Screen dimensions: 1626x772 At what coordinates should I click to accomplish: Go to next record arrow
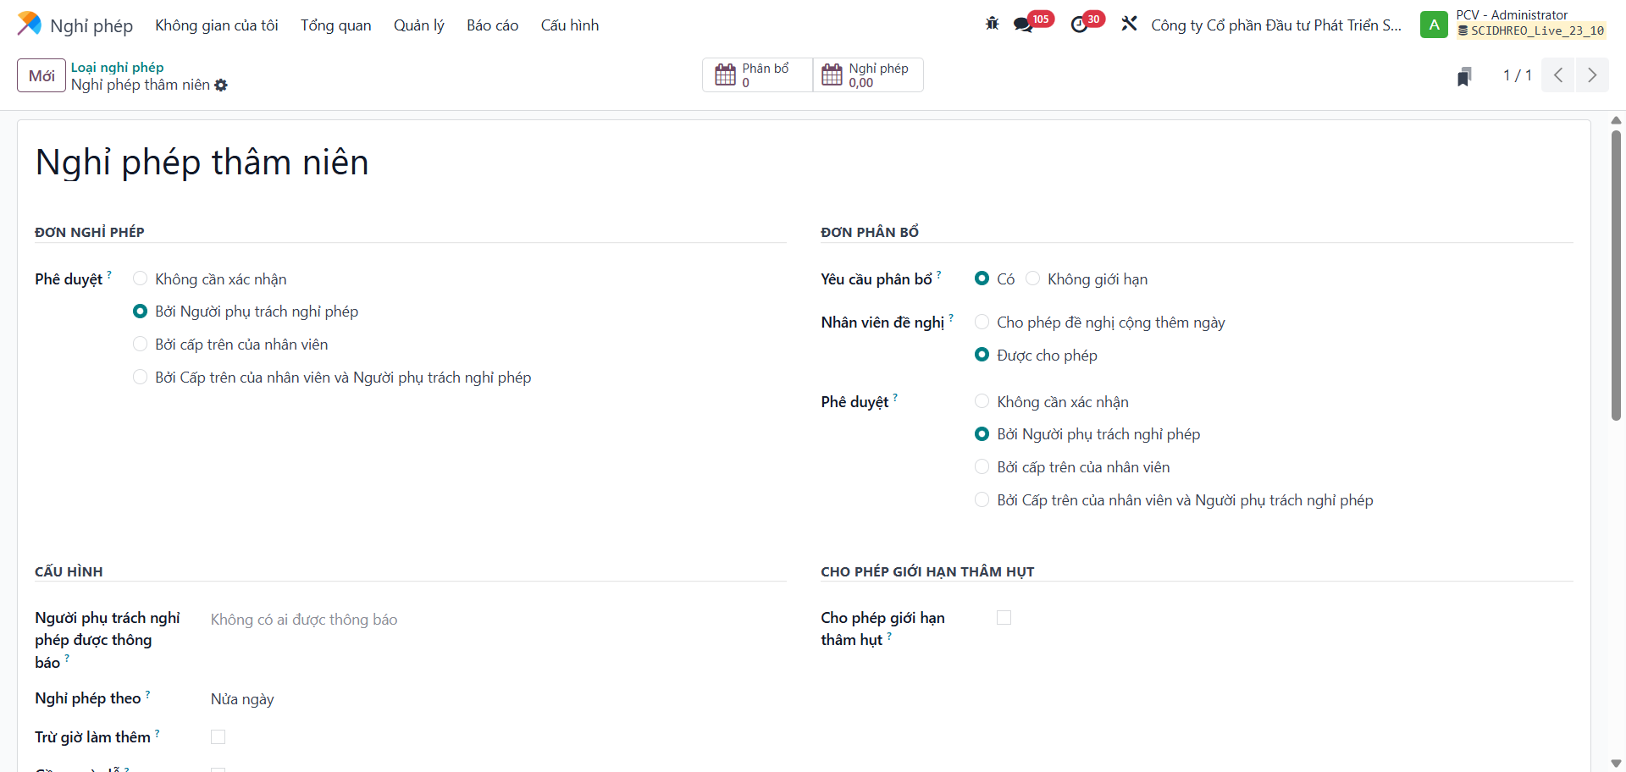coord(1592,75)
